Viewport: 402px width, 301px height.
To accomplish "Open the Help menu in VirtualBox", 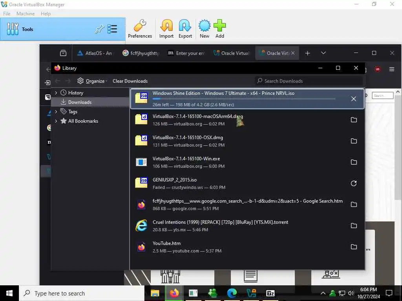I will pyautogui.click(x=46, y=14).
